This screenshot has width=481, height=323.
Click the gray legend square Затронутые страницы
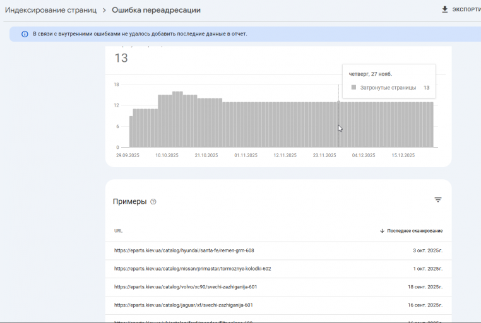(x=353, y=87)
